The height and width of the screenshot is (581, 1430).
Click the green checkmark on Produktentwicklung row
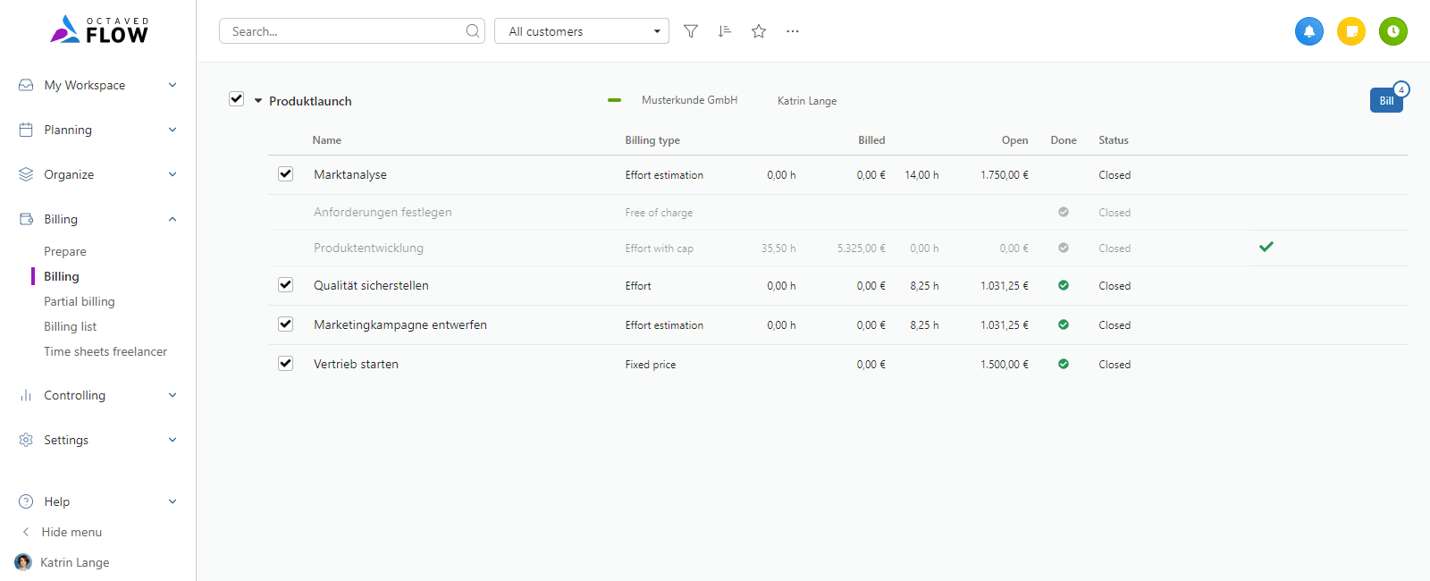(1266, 247)
